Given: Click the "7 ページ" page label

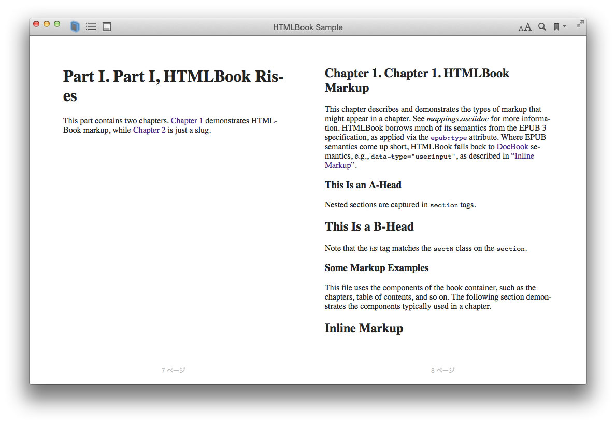Looking at the screenshot, I should pyautogui.click(x=173, y=370).
